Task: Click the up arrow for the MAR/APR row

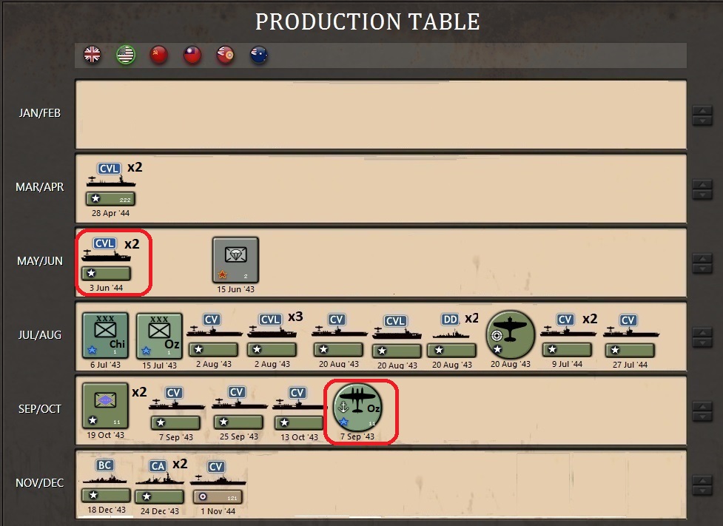Action: click(x=702, y=184)
